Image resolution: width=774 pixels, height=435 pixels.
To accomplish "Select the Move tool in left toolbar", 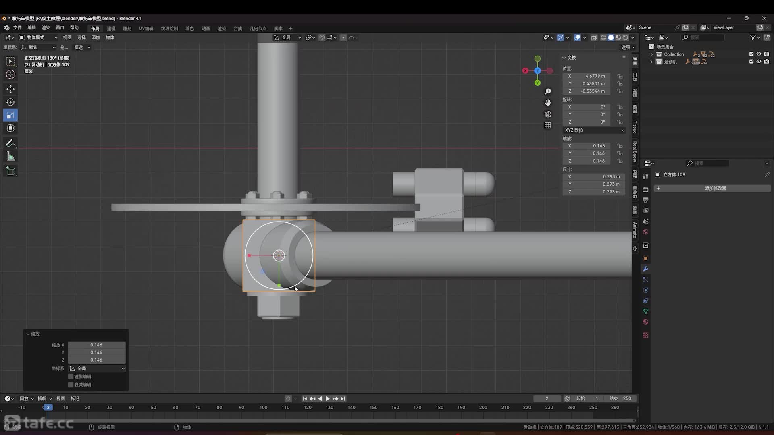I will 11,89.
